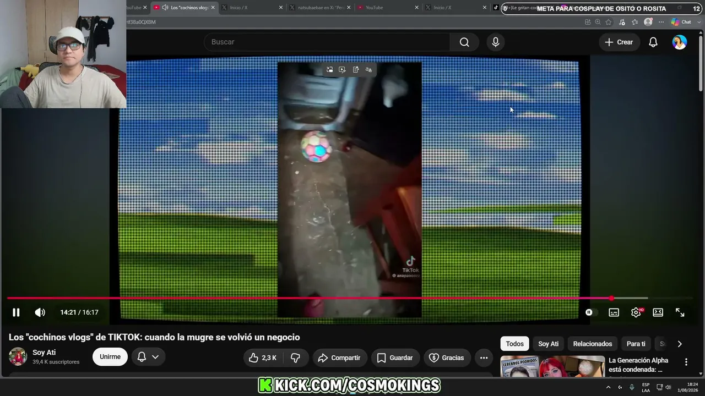The height and width of the screenshot is (396, 705).
Task: Enter fullscreen from the player controls
Action: (x=680, y=312)
